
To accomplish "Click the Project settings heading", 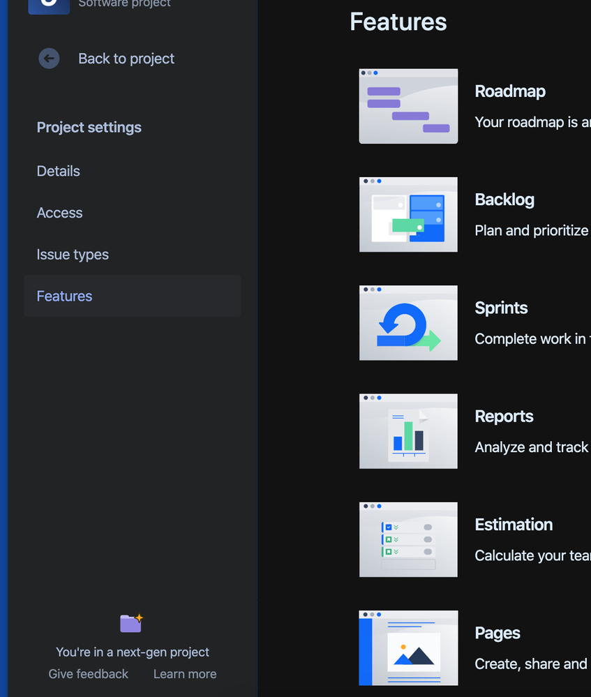I will pos(89,128).
